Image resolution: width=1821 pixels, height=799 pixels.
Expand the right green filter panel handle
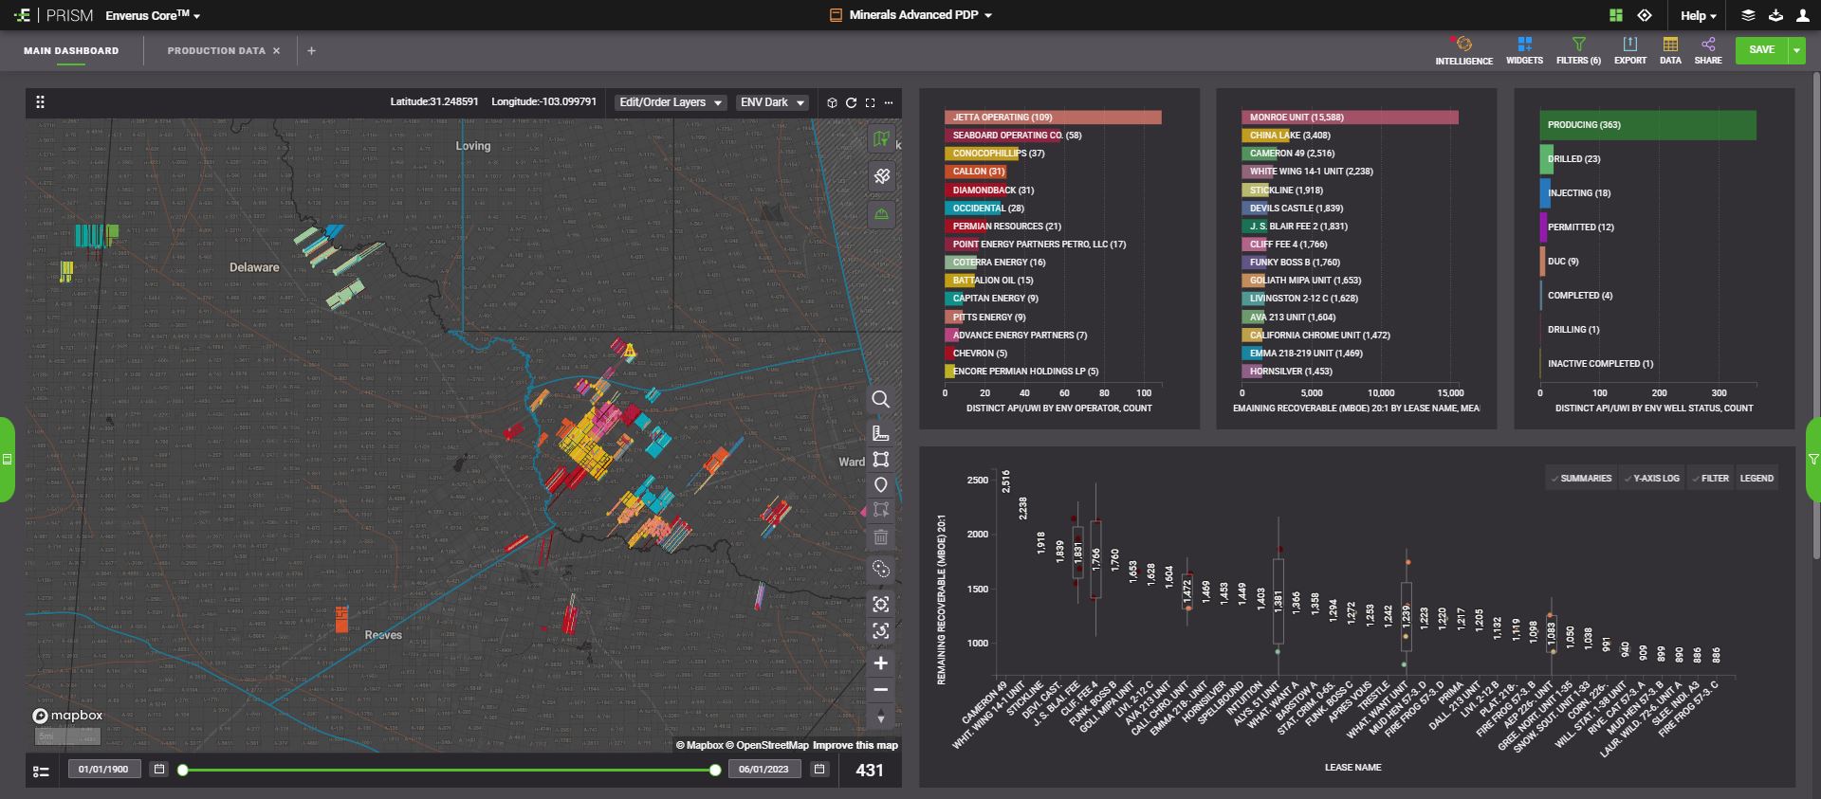click(x=1813, y=460)
